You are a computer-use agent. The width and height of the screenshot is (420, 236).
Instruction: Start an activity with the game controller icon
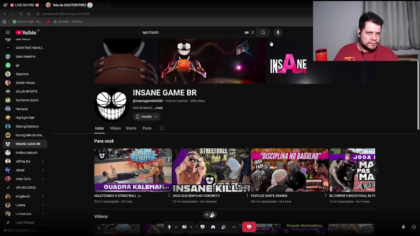coord(213,227)
